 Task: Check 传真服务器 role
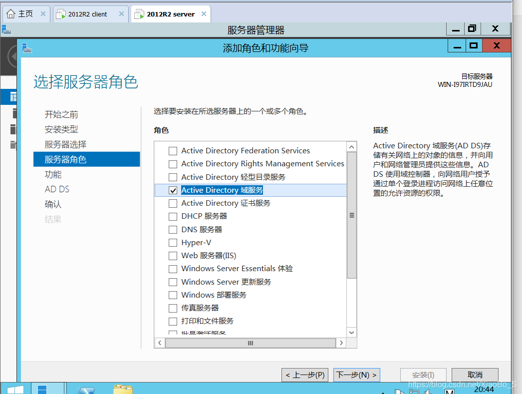173,308
